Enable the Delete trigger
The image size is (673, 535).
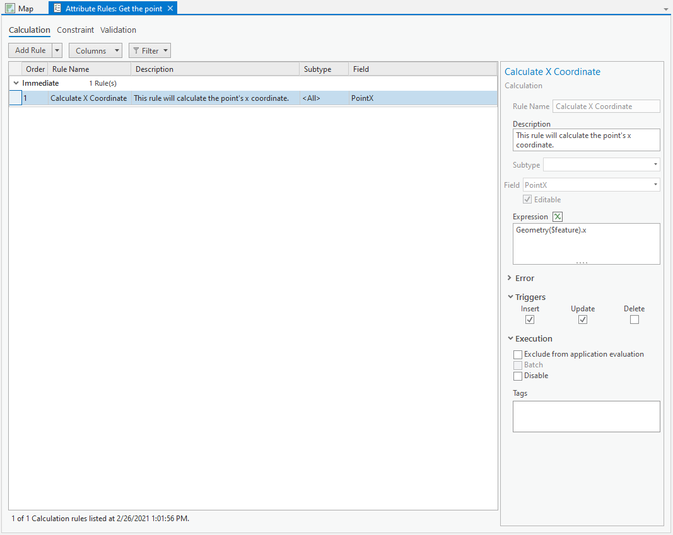634,319
